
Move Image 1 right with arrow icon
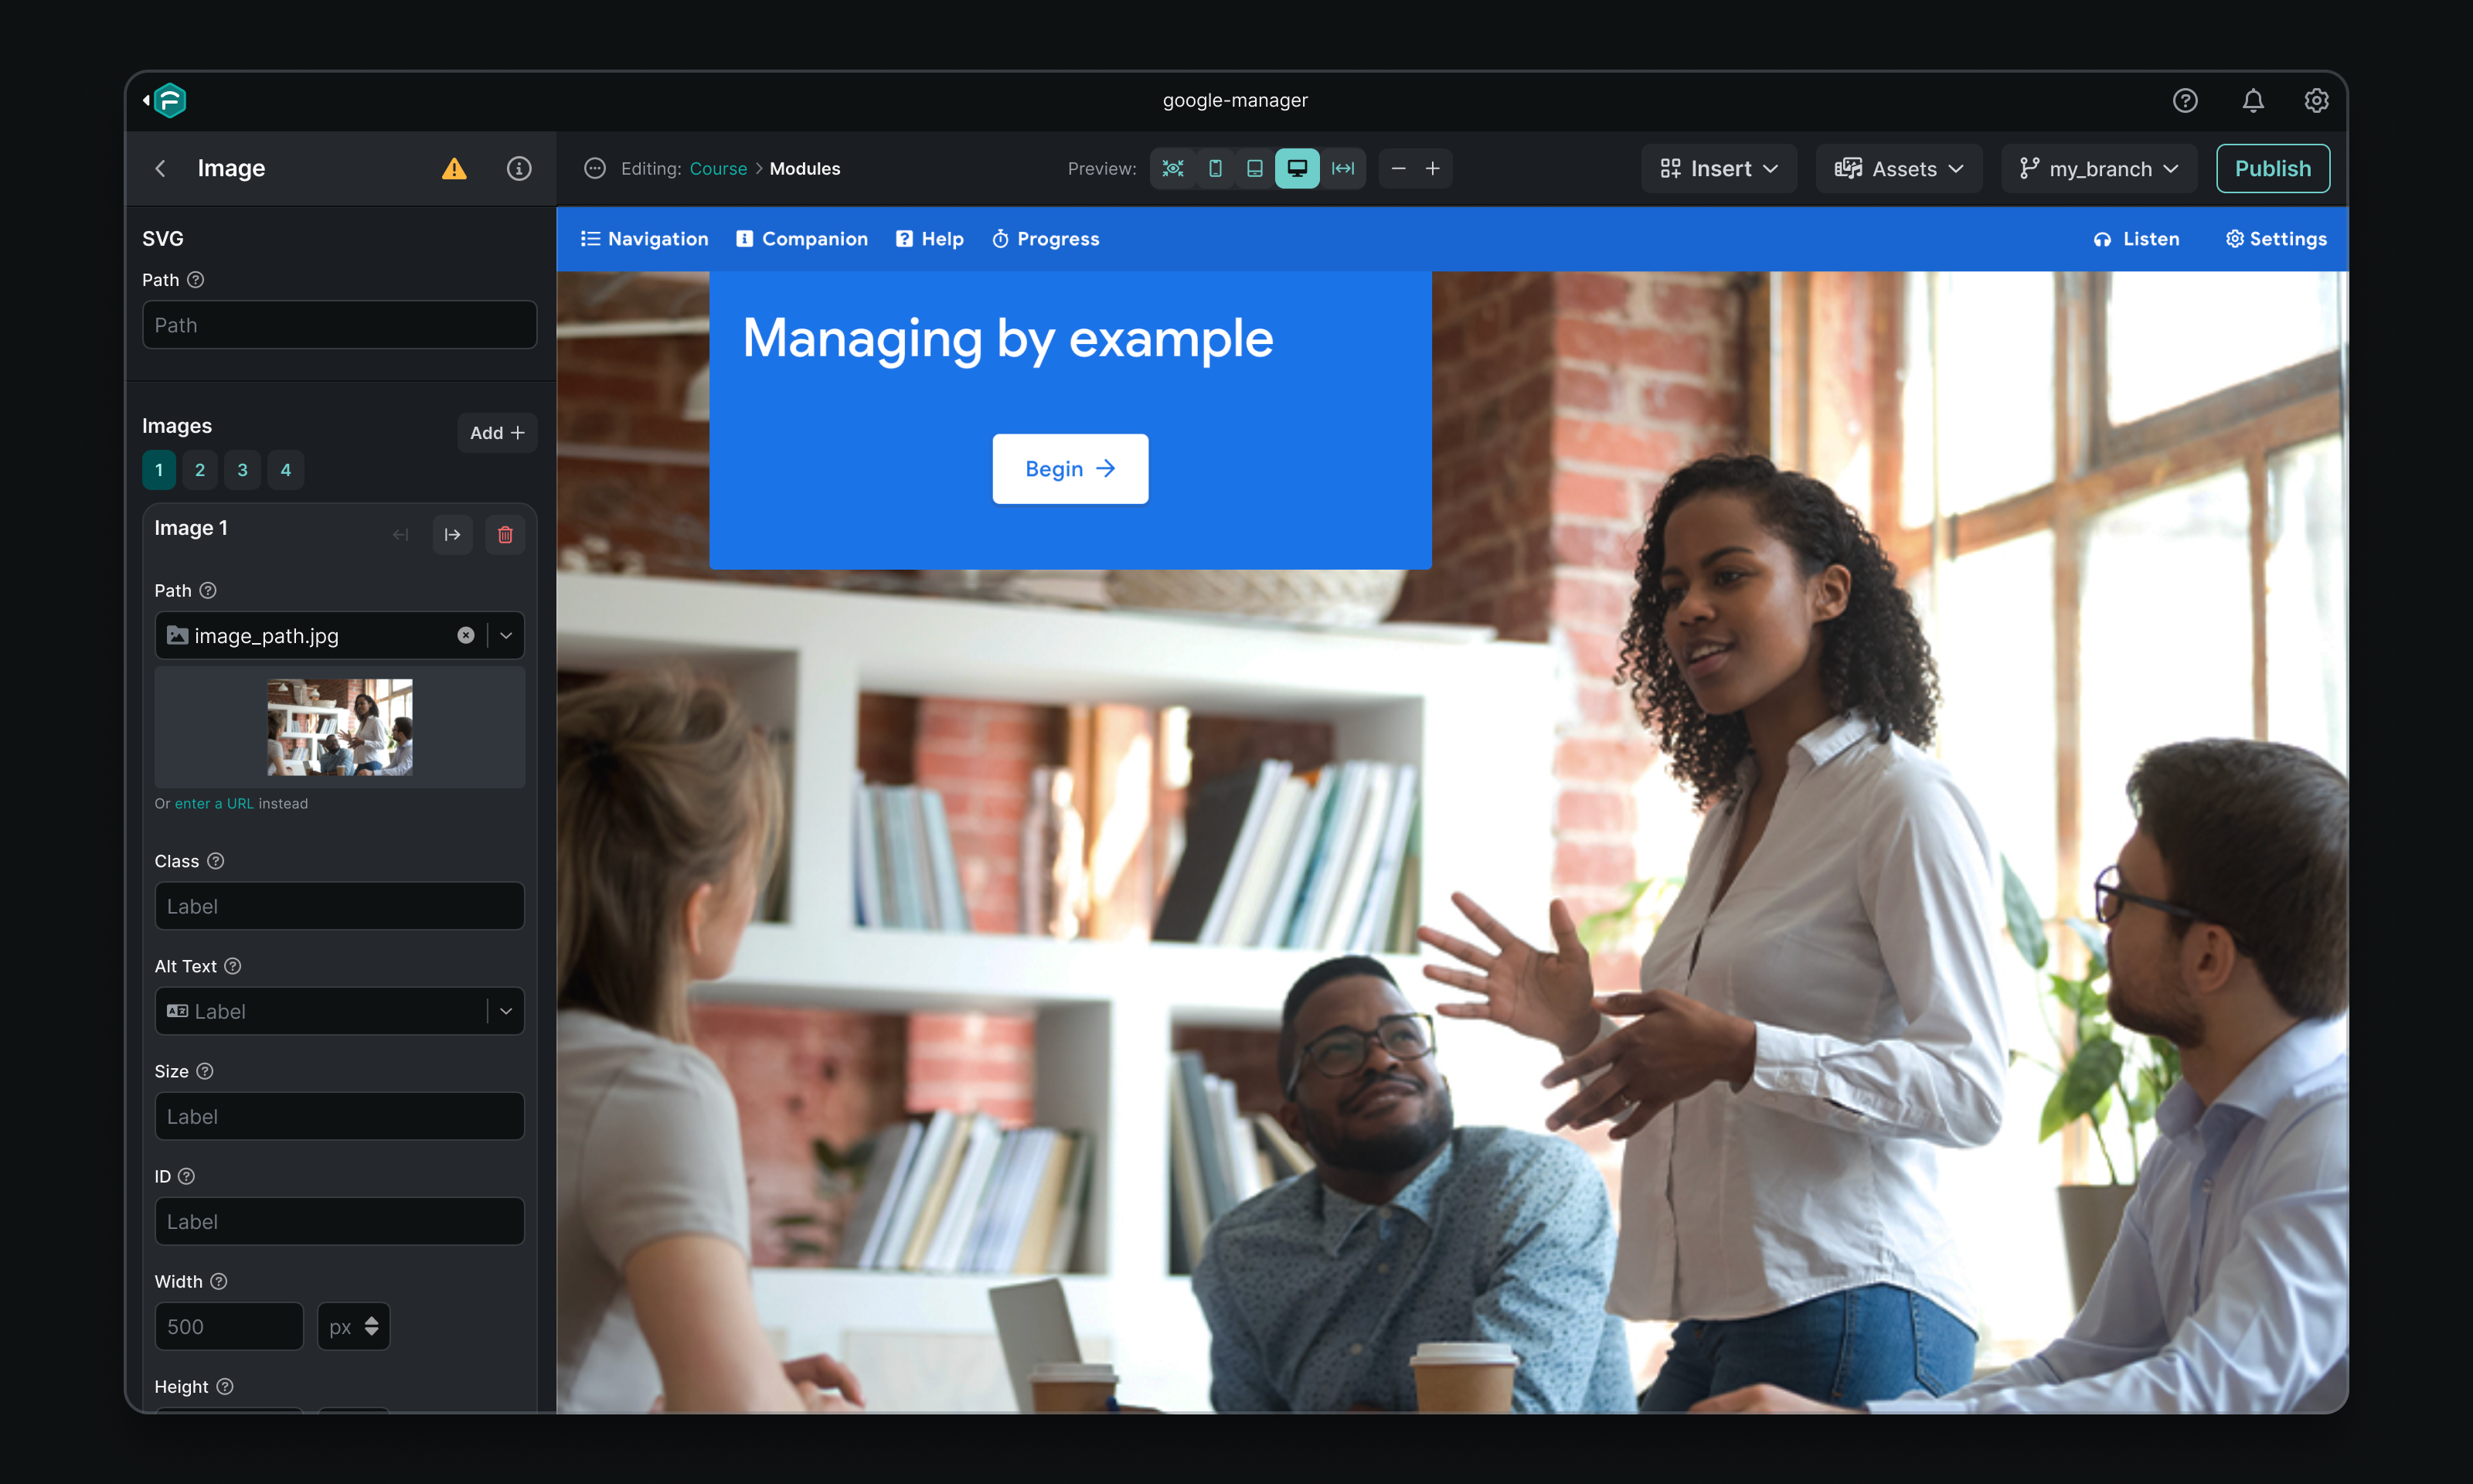click(453, 534)
